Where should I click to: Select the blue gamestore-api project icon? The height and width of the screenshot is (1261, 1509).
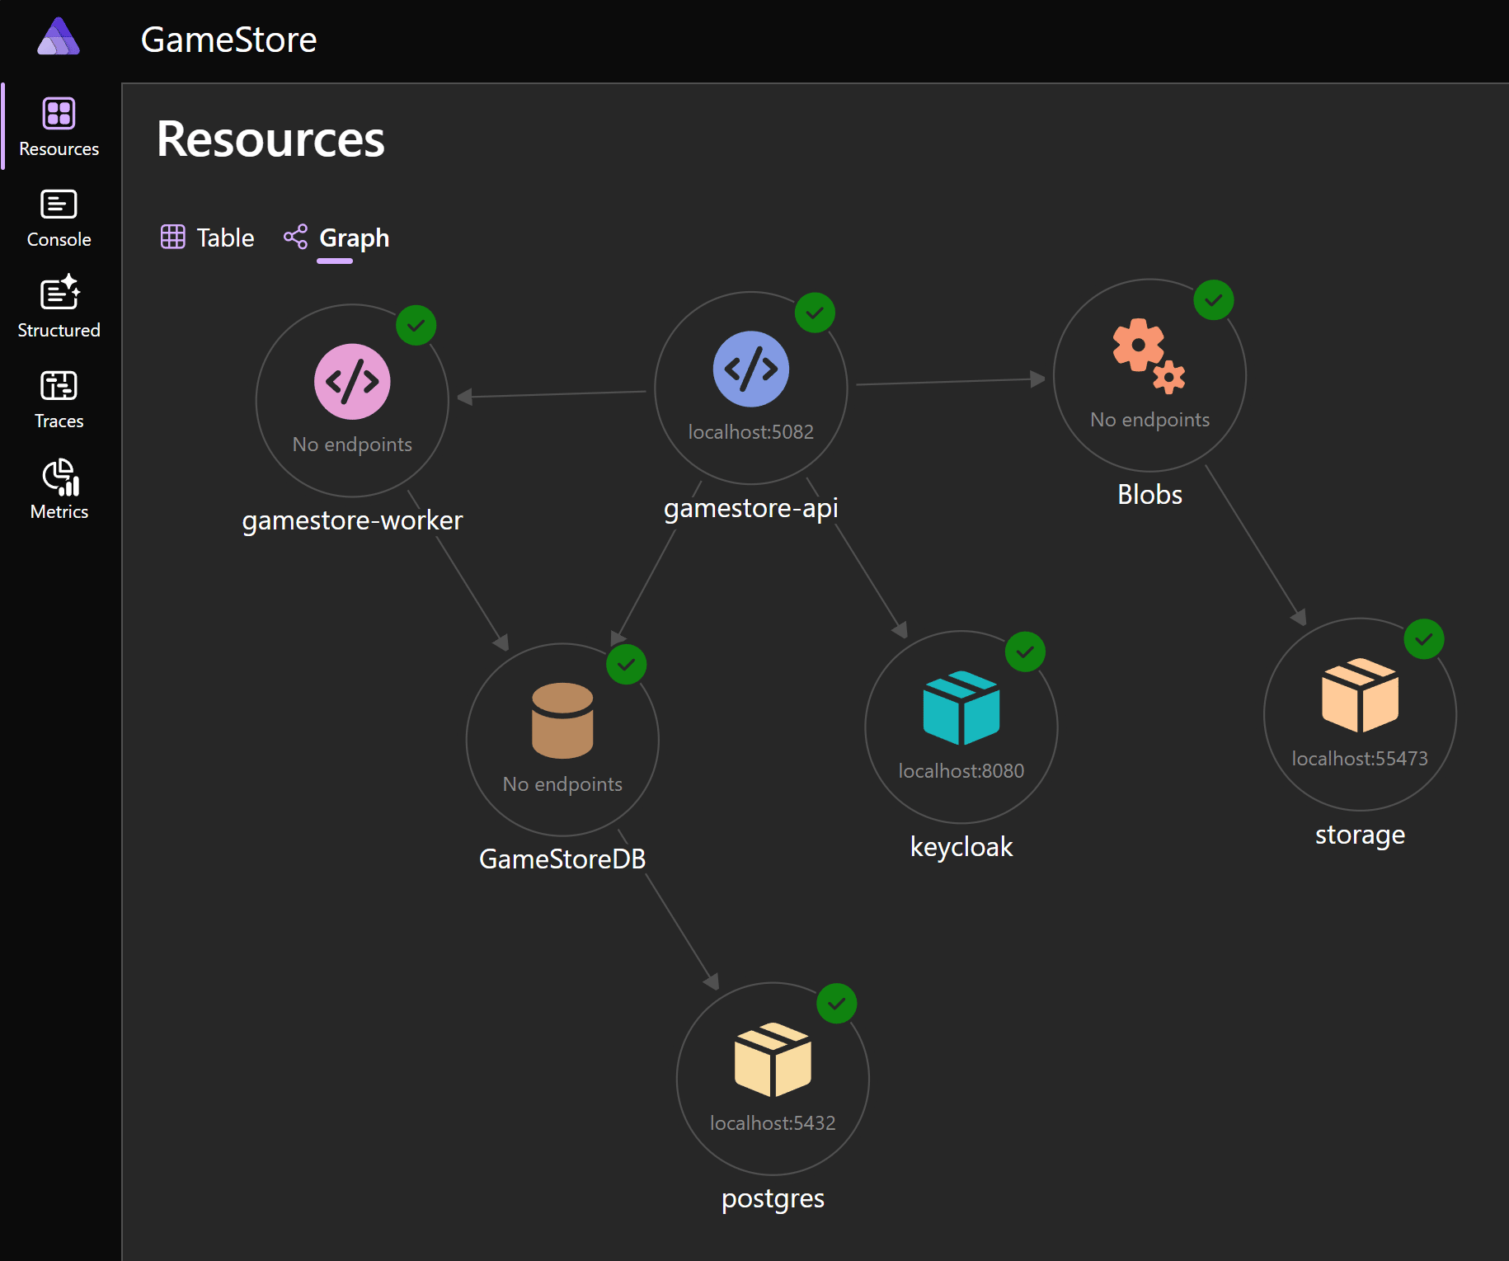(x=751, y=369)
